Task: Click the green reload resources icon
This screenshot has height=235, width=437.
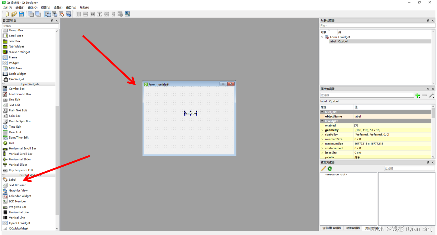Action: point(330,169)
